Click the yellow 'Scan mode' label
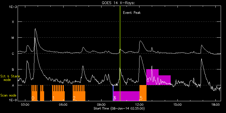 [x=8, y=95]
